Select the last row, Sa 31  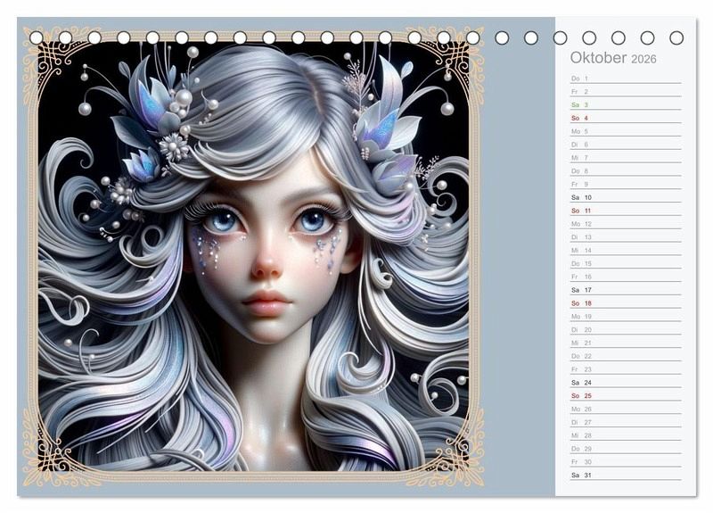pyautogui.click(x=624, y=475)
